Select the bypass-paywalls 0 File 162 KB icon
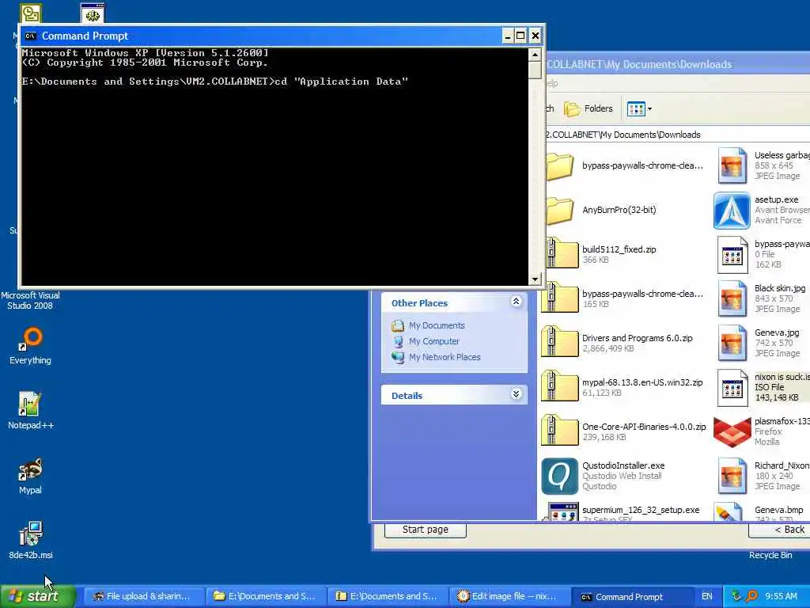This screenshot has height=608, width=810. click(x=732, y=254)
